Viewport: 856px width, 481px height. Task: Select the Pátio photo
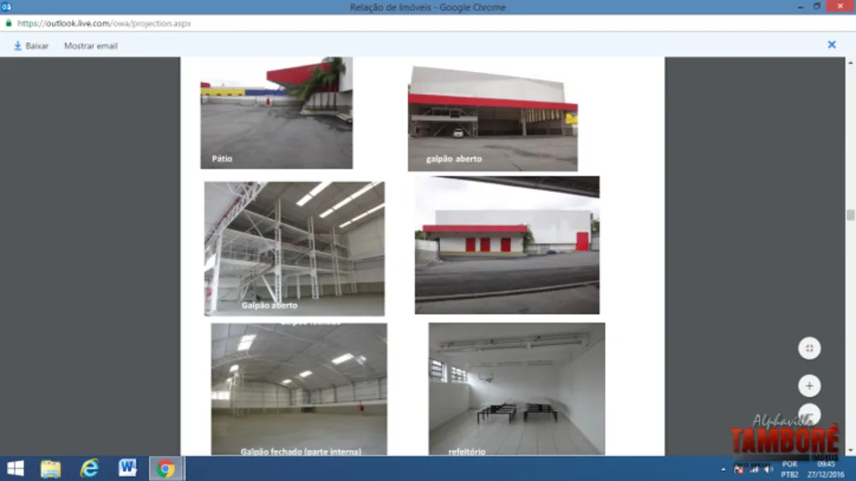coord(276,113)
